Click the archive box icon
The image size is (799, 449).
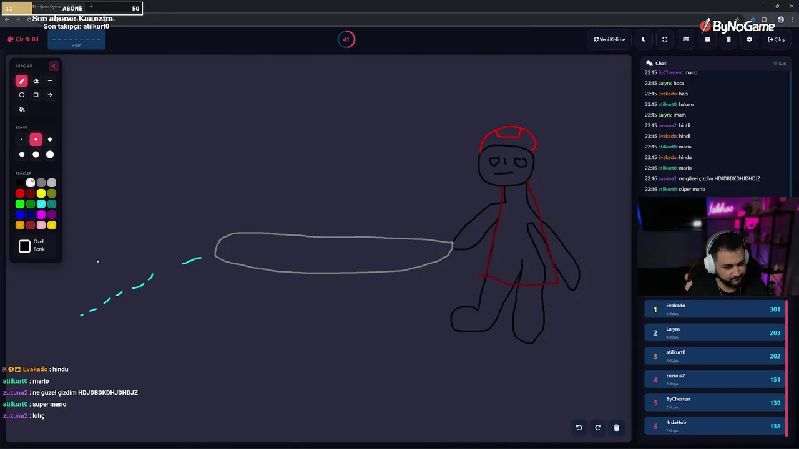coord(707,39)
